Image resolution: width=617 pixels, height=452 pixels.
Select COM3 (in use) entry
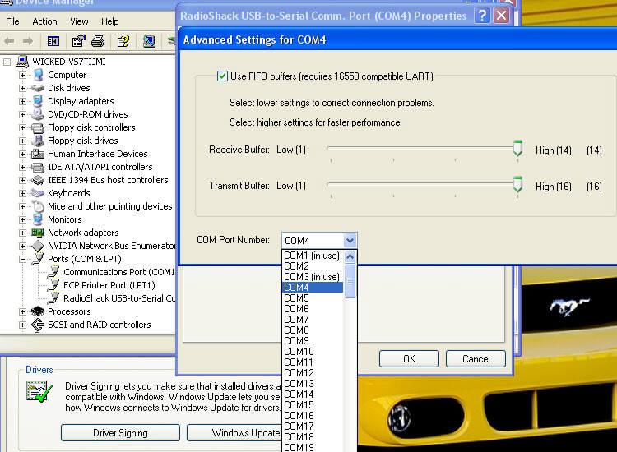[313, 277]
